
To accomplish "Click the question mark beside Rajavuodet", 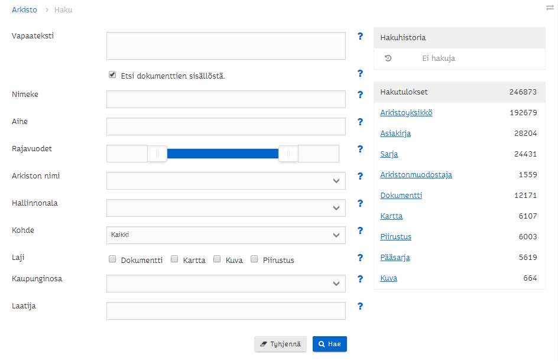I will 360,149.
